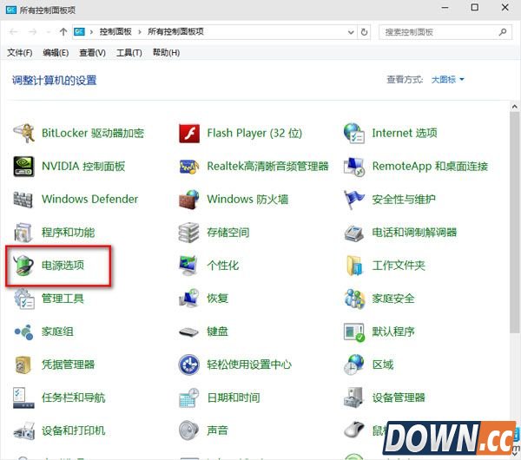
Task: Open the BitLocker 驱动器加密 link
Action: tap(93, 133)
